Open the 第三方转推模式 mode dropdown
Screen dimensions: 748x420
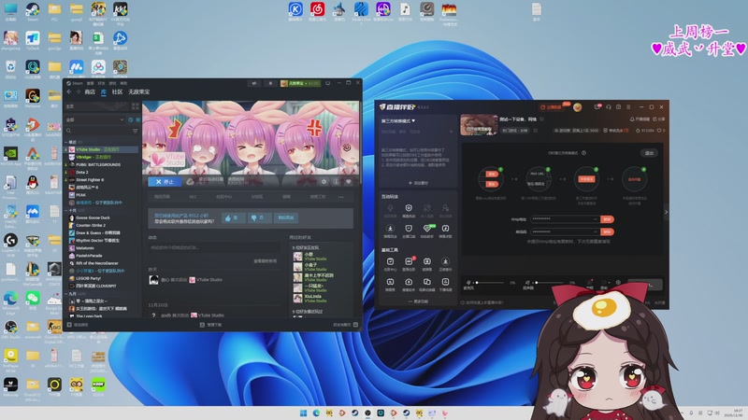(398, 121)
